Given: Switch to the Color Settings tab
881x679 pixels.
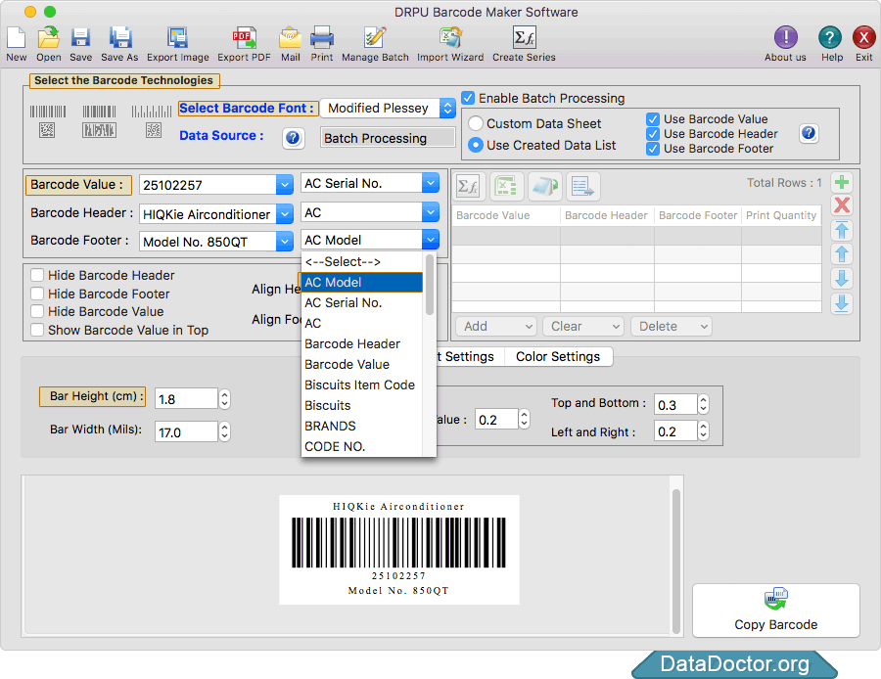Looking at the screenshot, I should point(558,356).
